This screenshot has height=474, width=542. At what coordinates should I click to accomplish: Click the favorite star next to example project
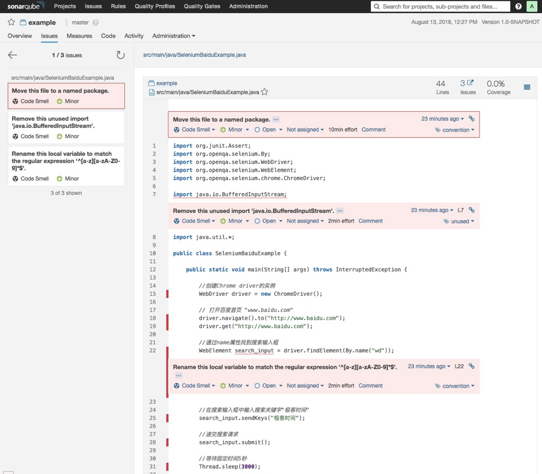(x=11, y=22)
